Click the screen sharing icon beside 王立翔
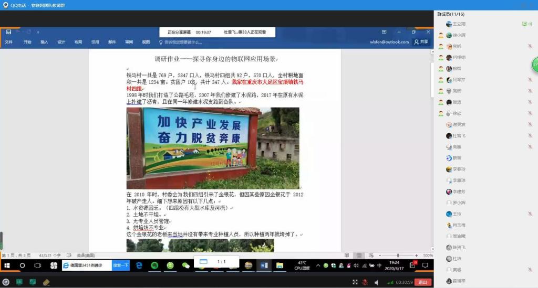The width and height of the screenshot is (538, 288). coord(524,24)
